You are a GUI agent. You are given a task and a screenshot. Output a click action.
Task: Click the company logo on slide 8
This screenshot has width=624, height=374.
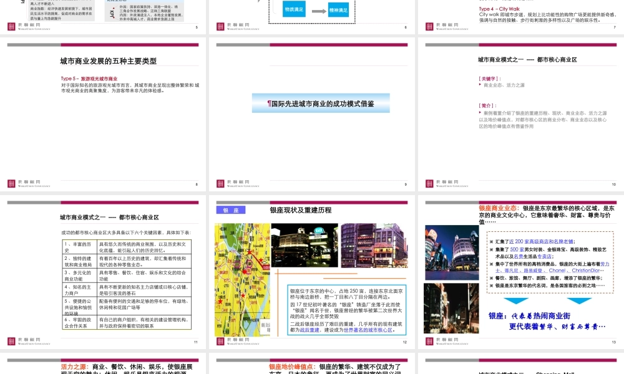click(x=29, y=184)
